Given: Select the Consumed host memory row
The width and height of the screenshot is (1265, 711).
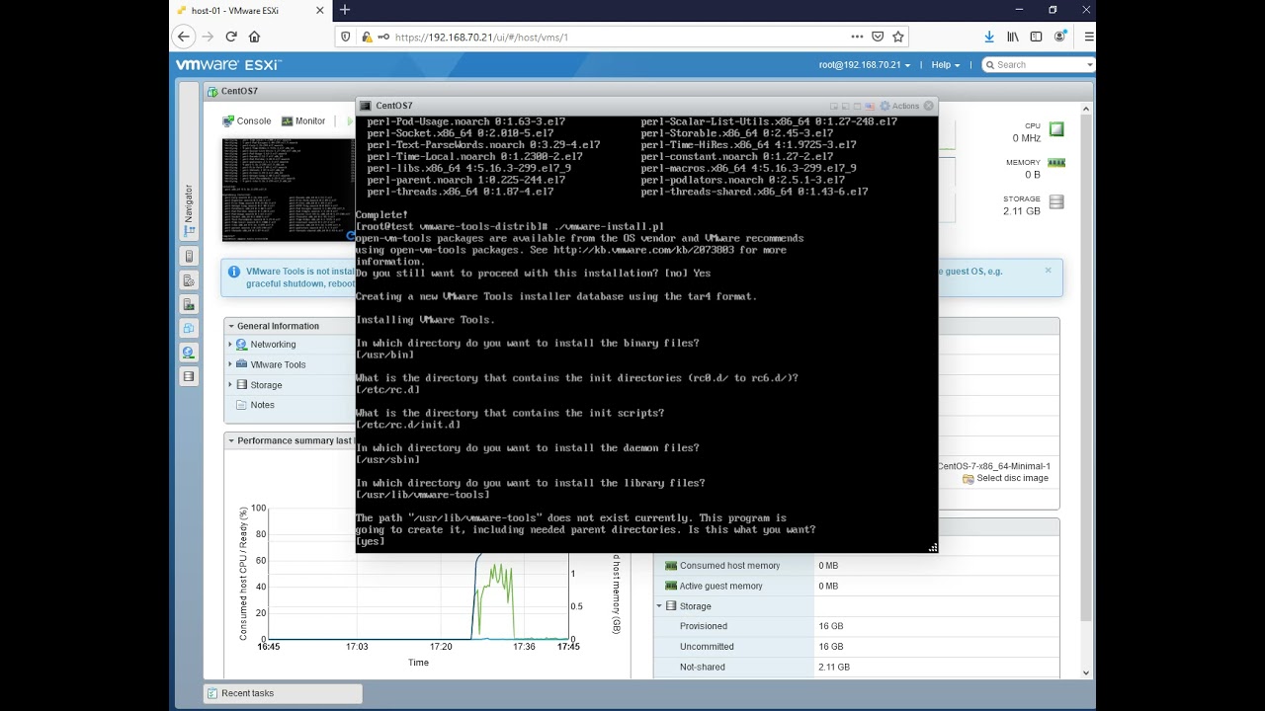Looking at the screenshot, I should pyautogui.click(x=856, y=566).
